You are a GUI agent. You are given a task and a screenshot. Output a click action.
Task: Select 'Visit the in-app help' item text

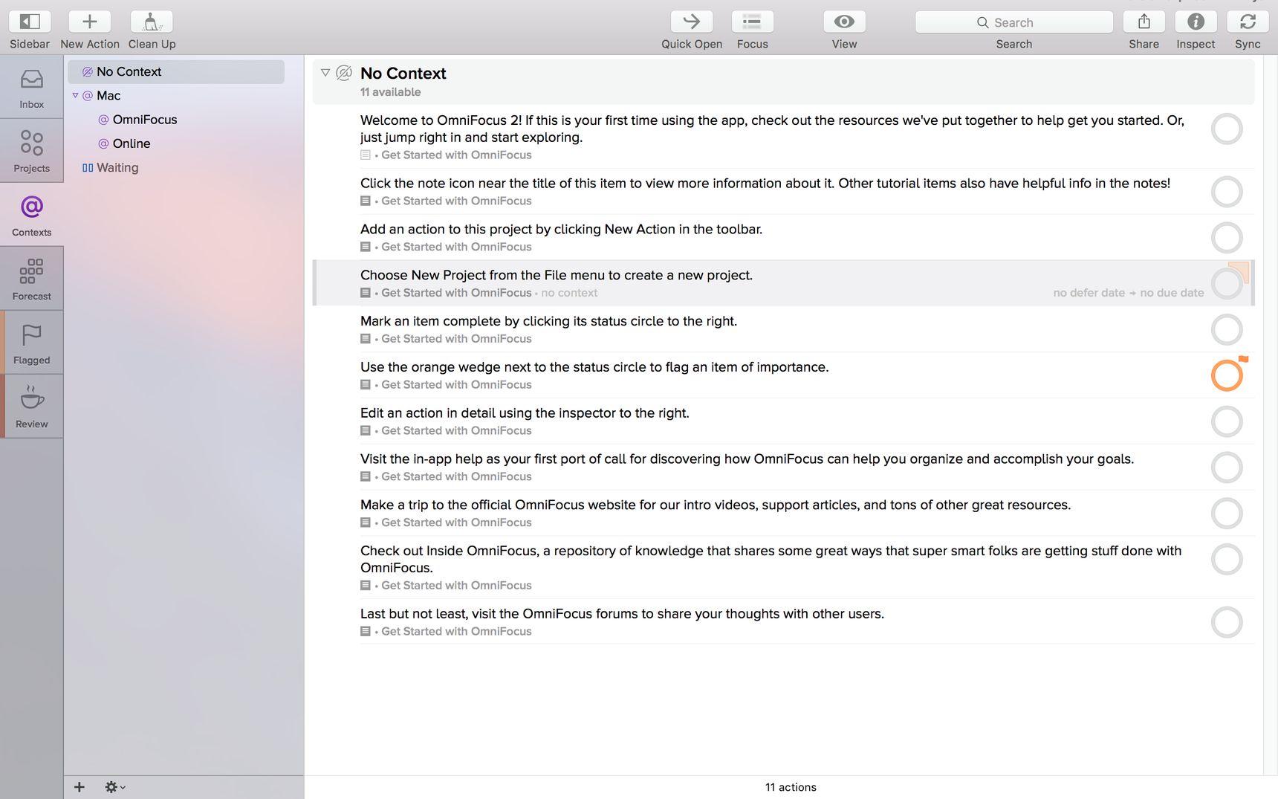[x=747, y=459]
